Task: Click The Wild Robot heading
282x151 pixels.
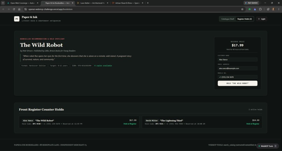Action: click(41, 45)
